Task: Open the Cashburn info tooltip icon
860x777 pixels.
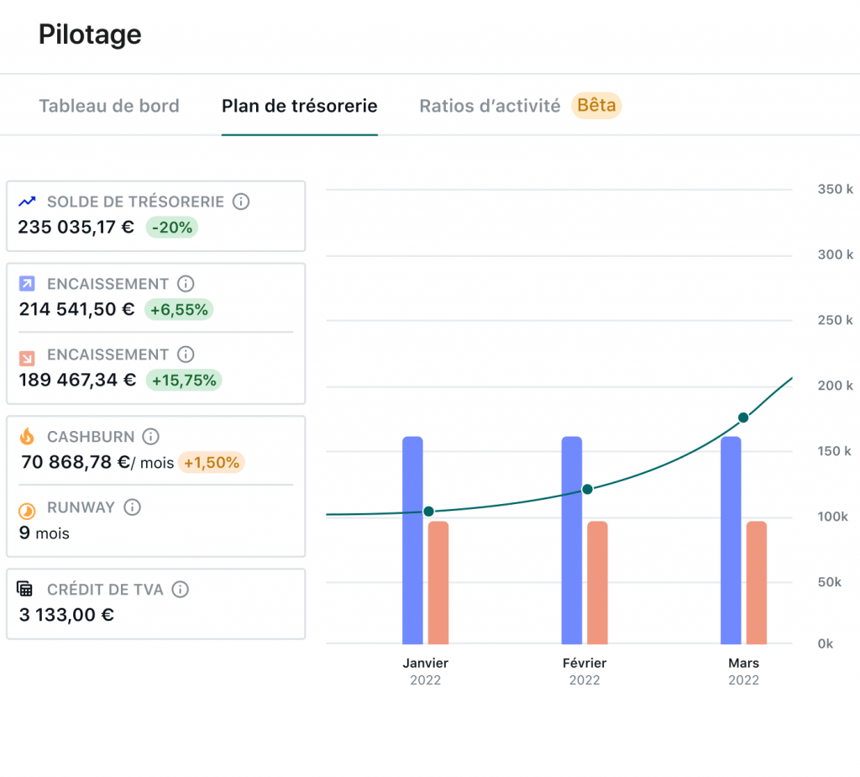Action: pos(150,437)
